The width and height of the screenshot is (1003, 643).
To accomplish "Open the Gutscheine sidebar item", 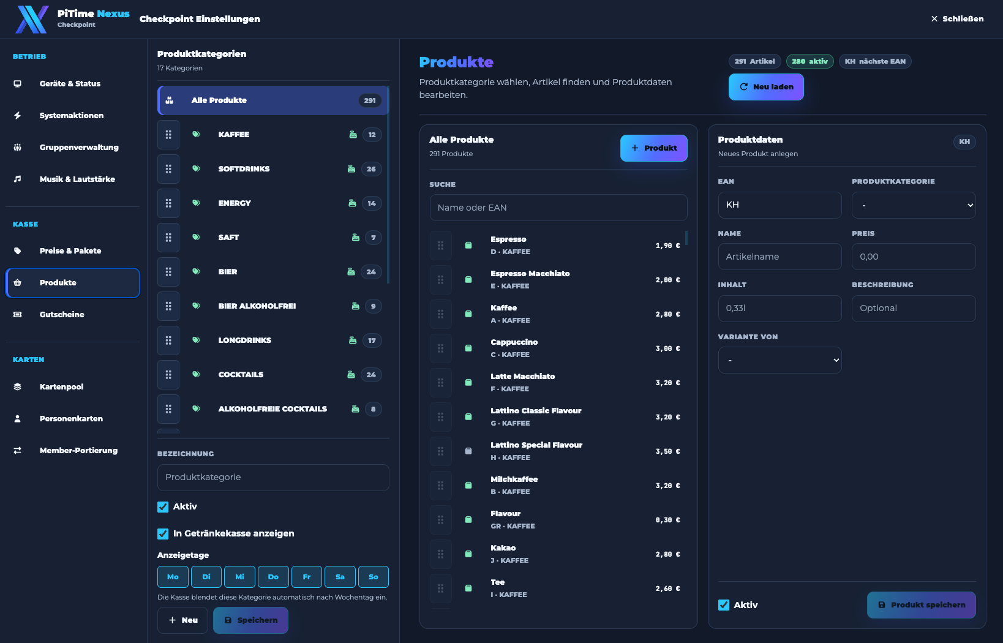I will 73,315.
